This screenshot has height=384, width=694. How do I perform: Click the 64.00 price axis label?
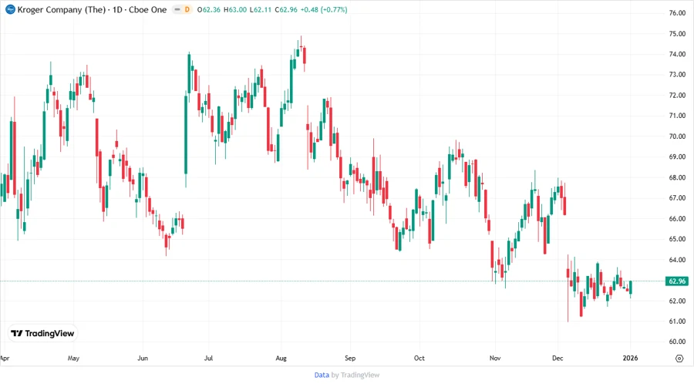[677, 260]
